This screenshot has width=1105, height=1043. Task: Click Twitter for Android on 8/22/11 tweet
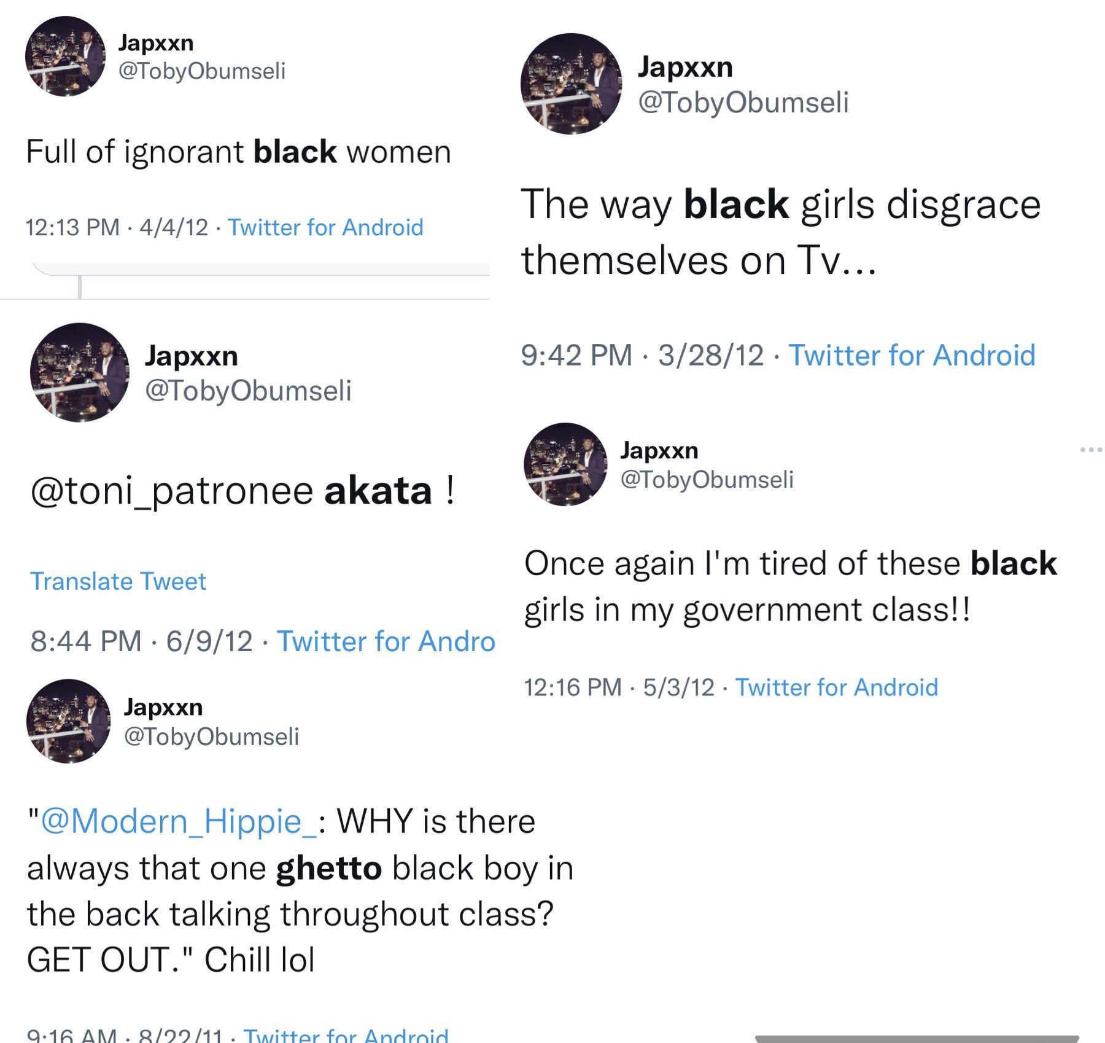tap(346, 1034)
